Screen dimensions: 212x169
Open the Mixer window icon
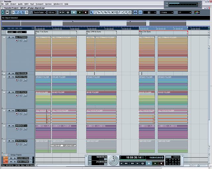pos(27,13)
